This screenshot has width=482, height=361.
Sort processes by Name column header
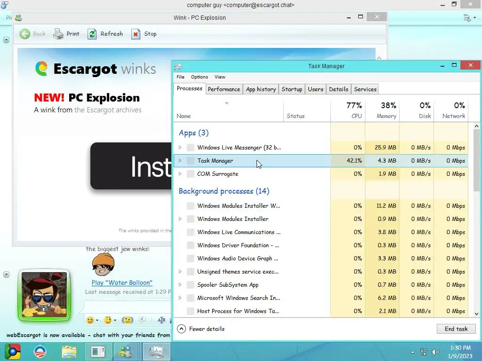[x=229, y=110]
